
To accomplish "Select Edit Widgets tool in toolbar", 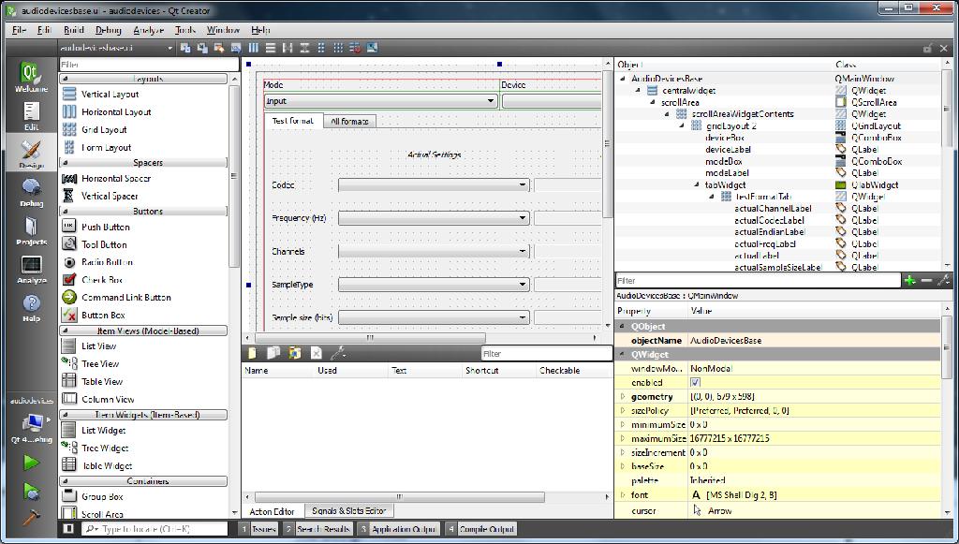I will (185, 48).
